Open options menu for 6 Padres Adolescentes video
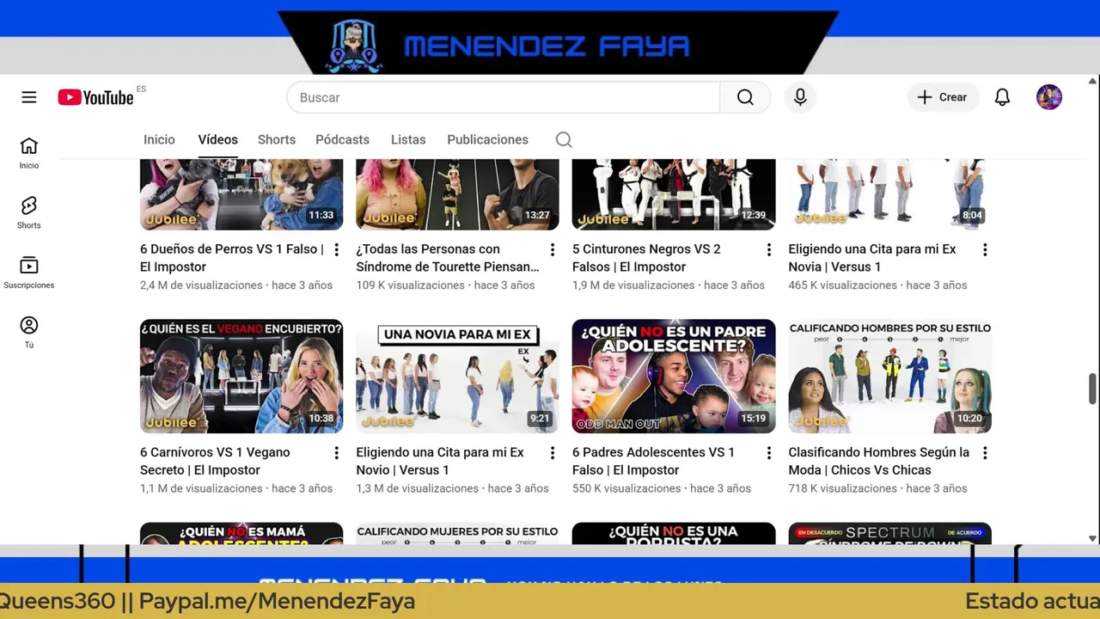 [x=768, y=452]
